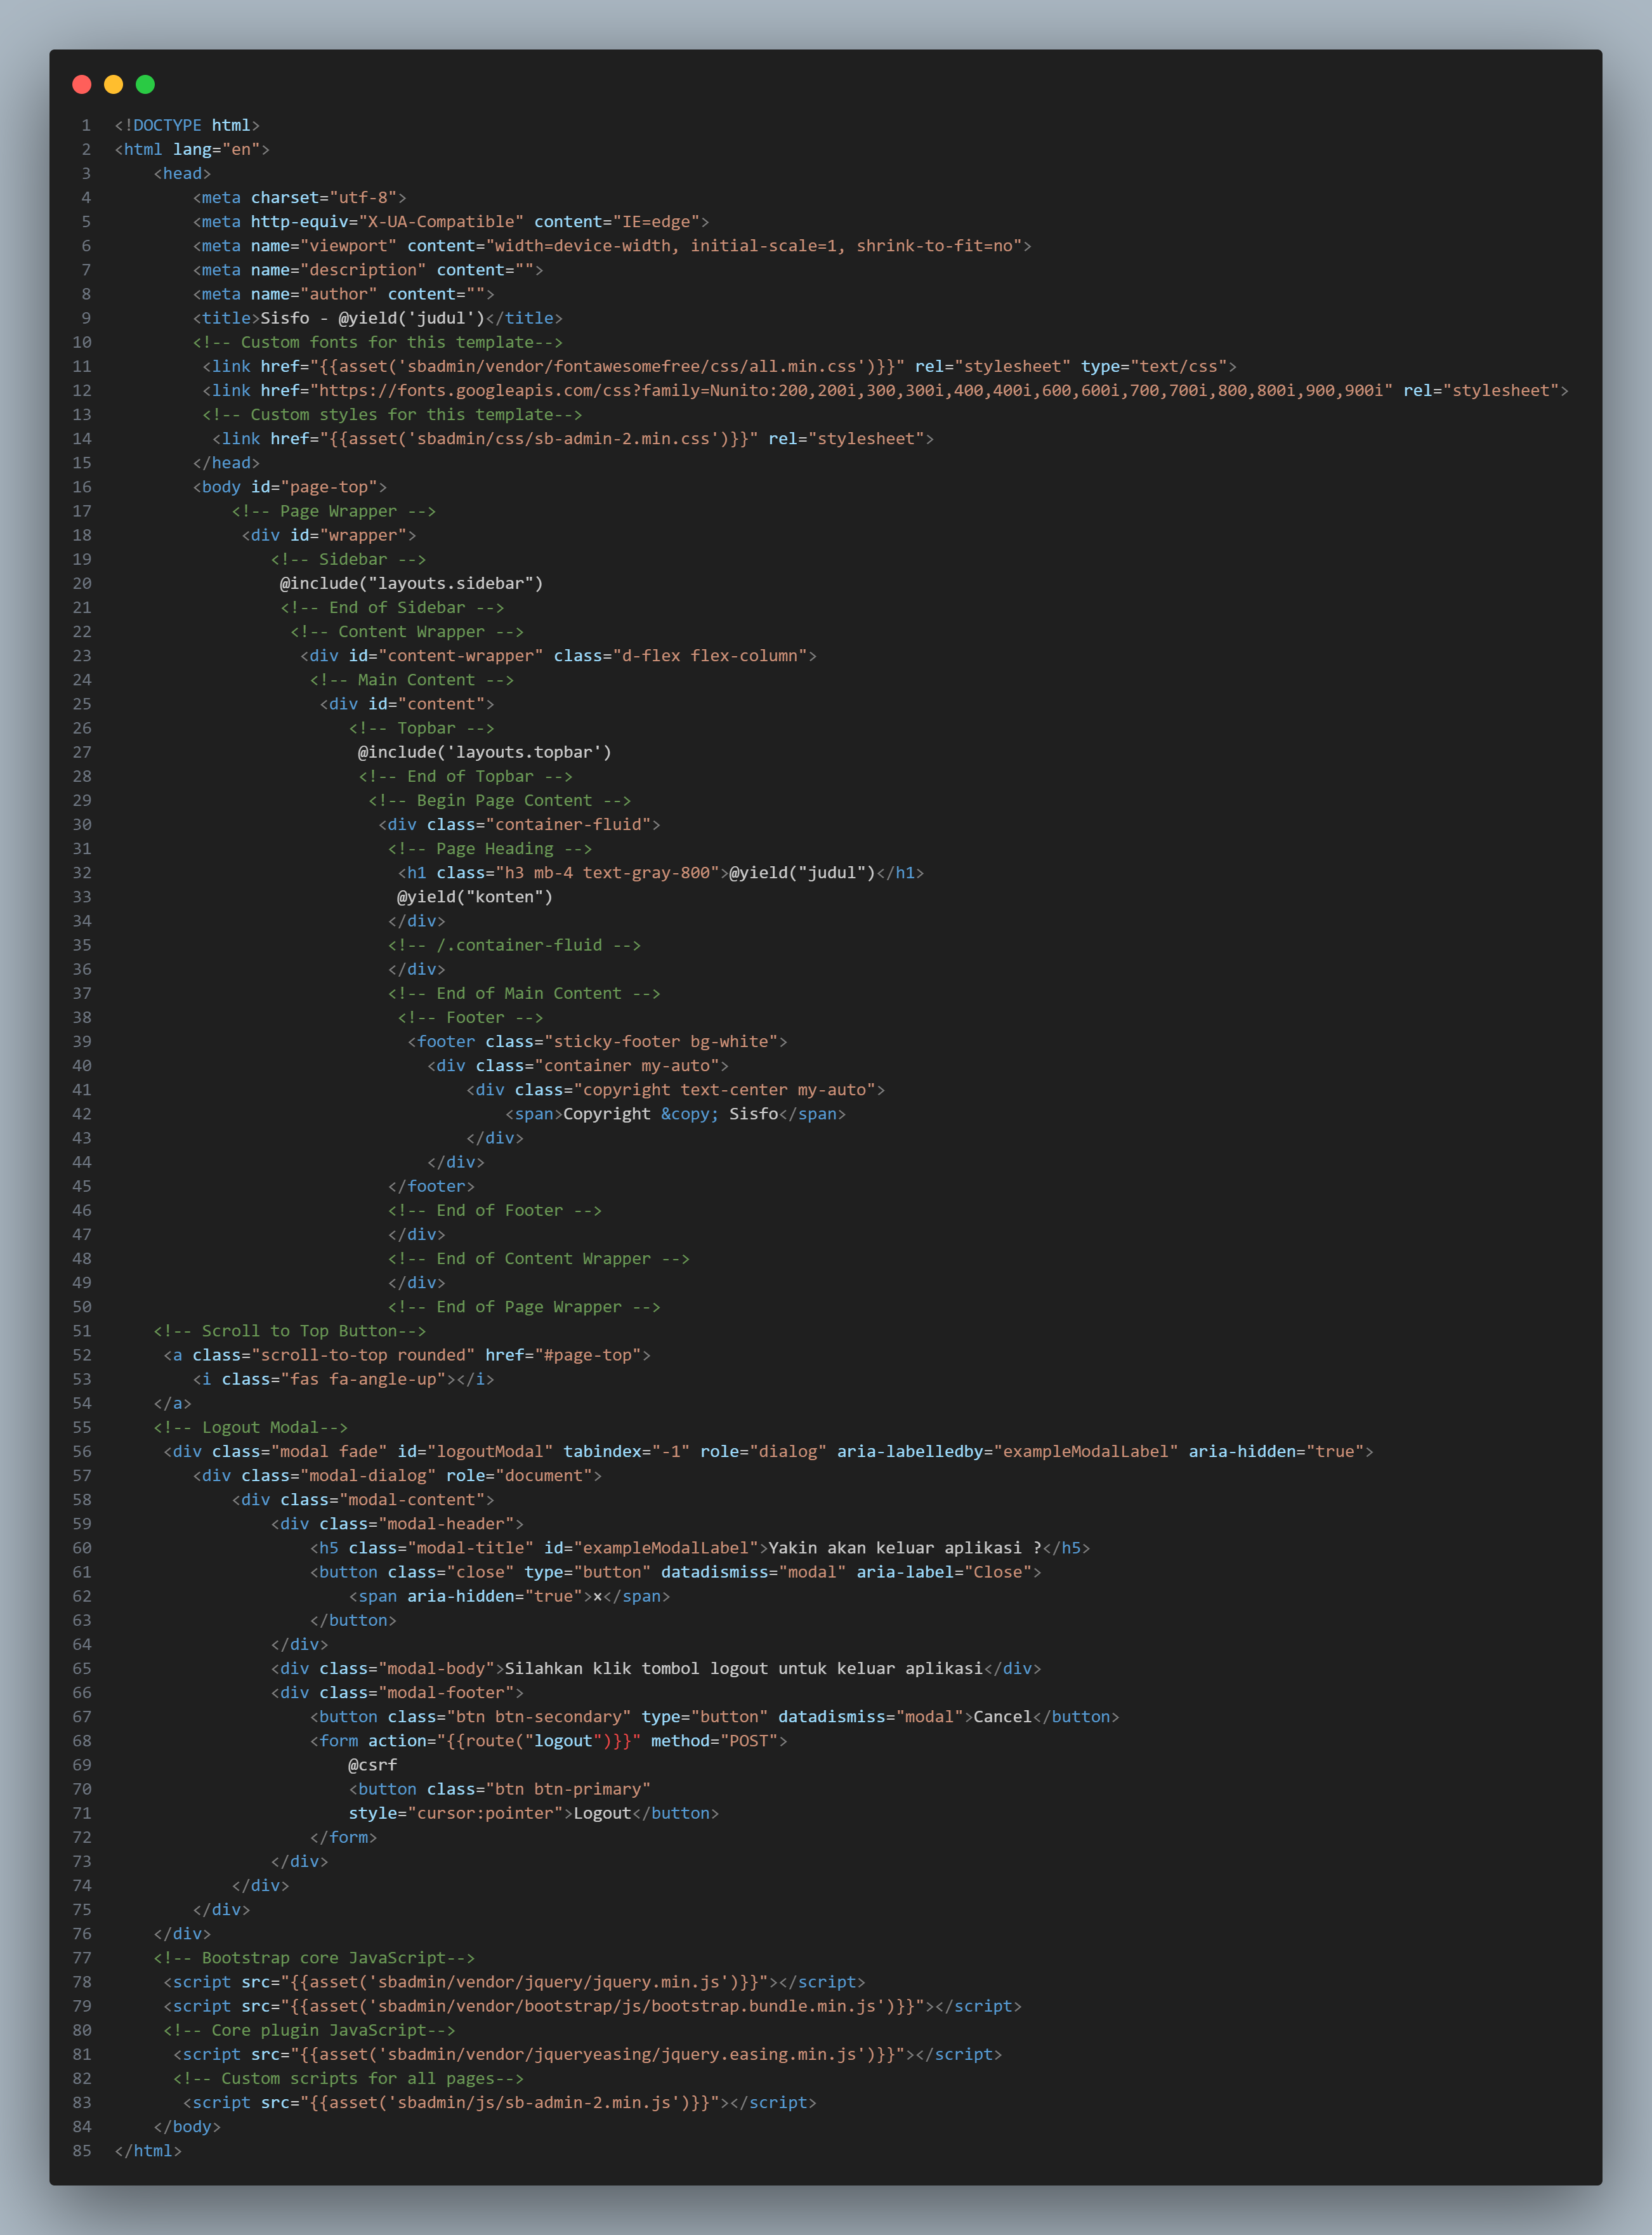Click the green maximize window button
This screenshot has height=2235, width=1652.
tap(145, 85)
